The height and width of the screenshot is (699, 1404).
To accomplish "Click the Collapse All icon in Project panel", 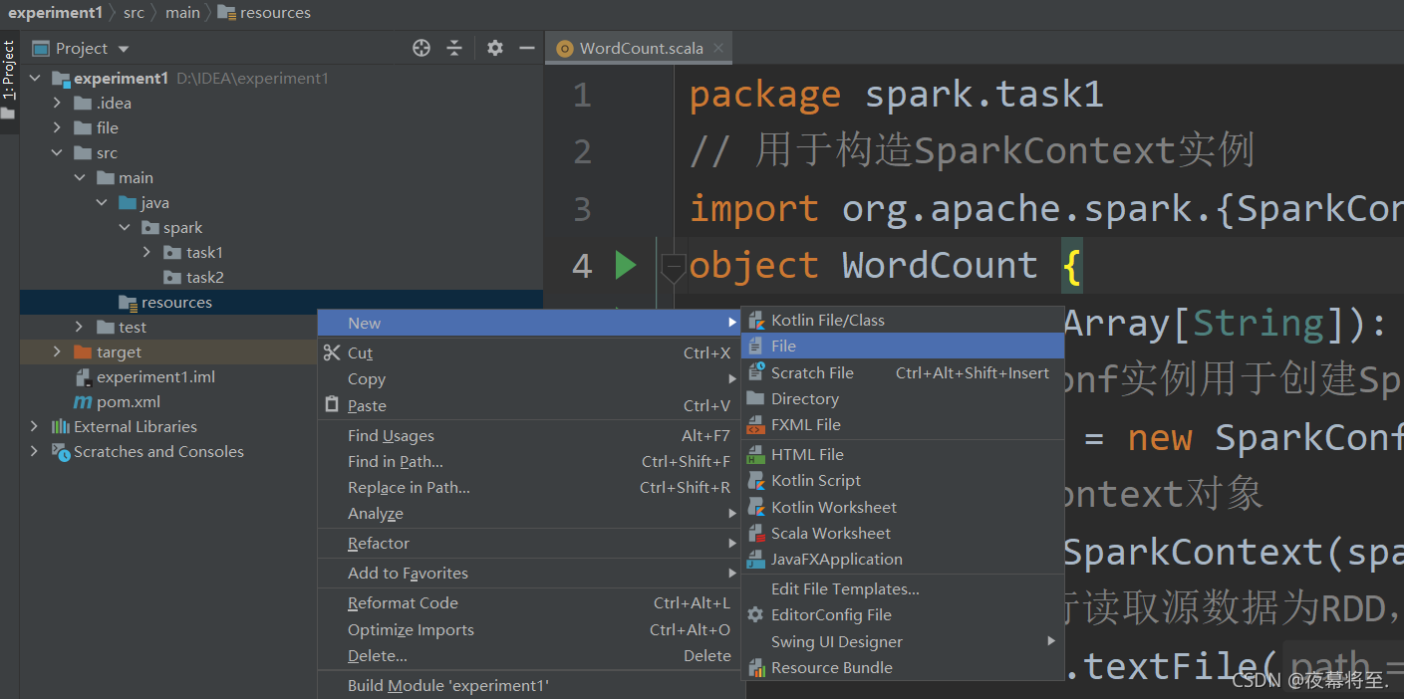I will (454, 48).
